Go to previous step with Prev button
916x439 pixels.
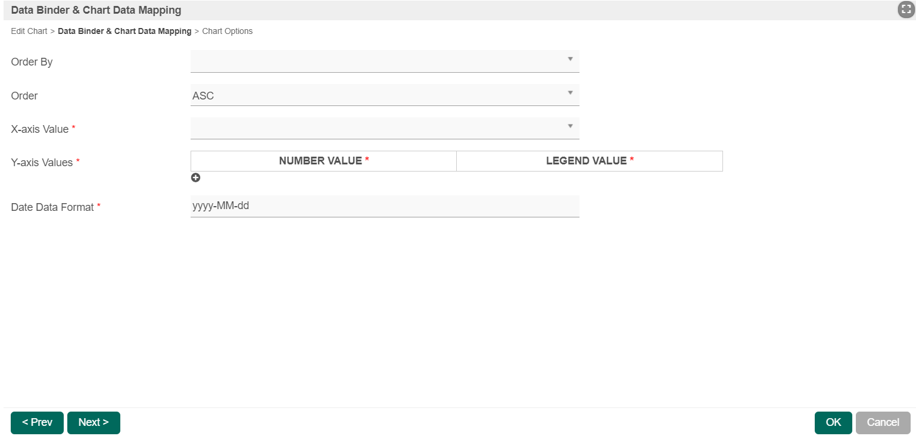click(x=37, y=422)
